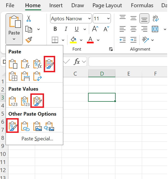This screenshot has height=179, width=168.
Task: Open Paste Special… dialog
Action: tap(37, 139)
